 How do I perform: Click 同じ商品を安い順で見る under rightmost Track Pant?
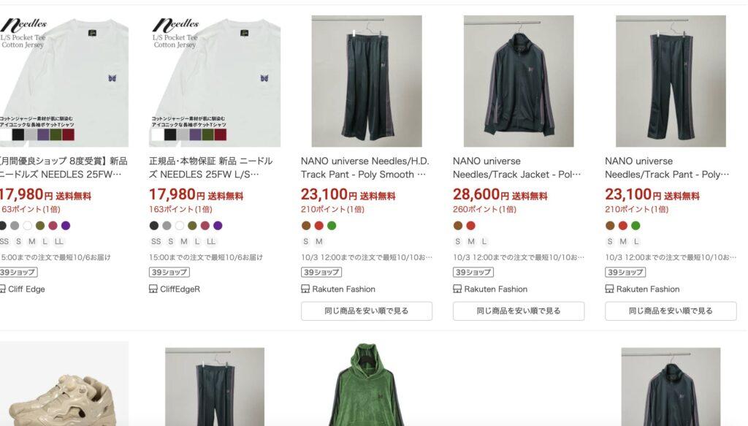[671, 311]
